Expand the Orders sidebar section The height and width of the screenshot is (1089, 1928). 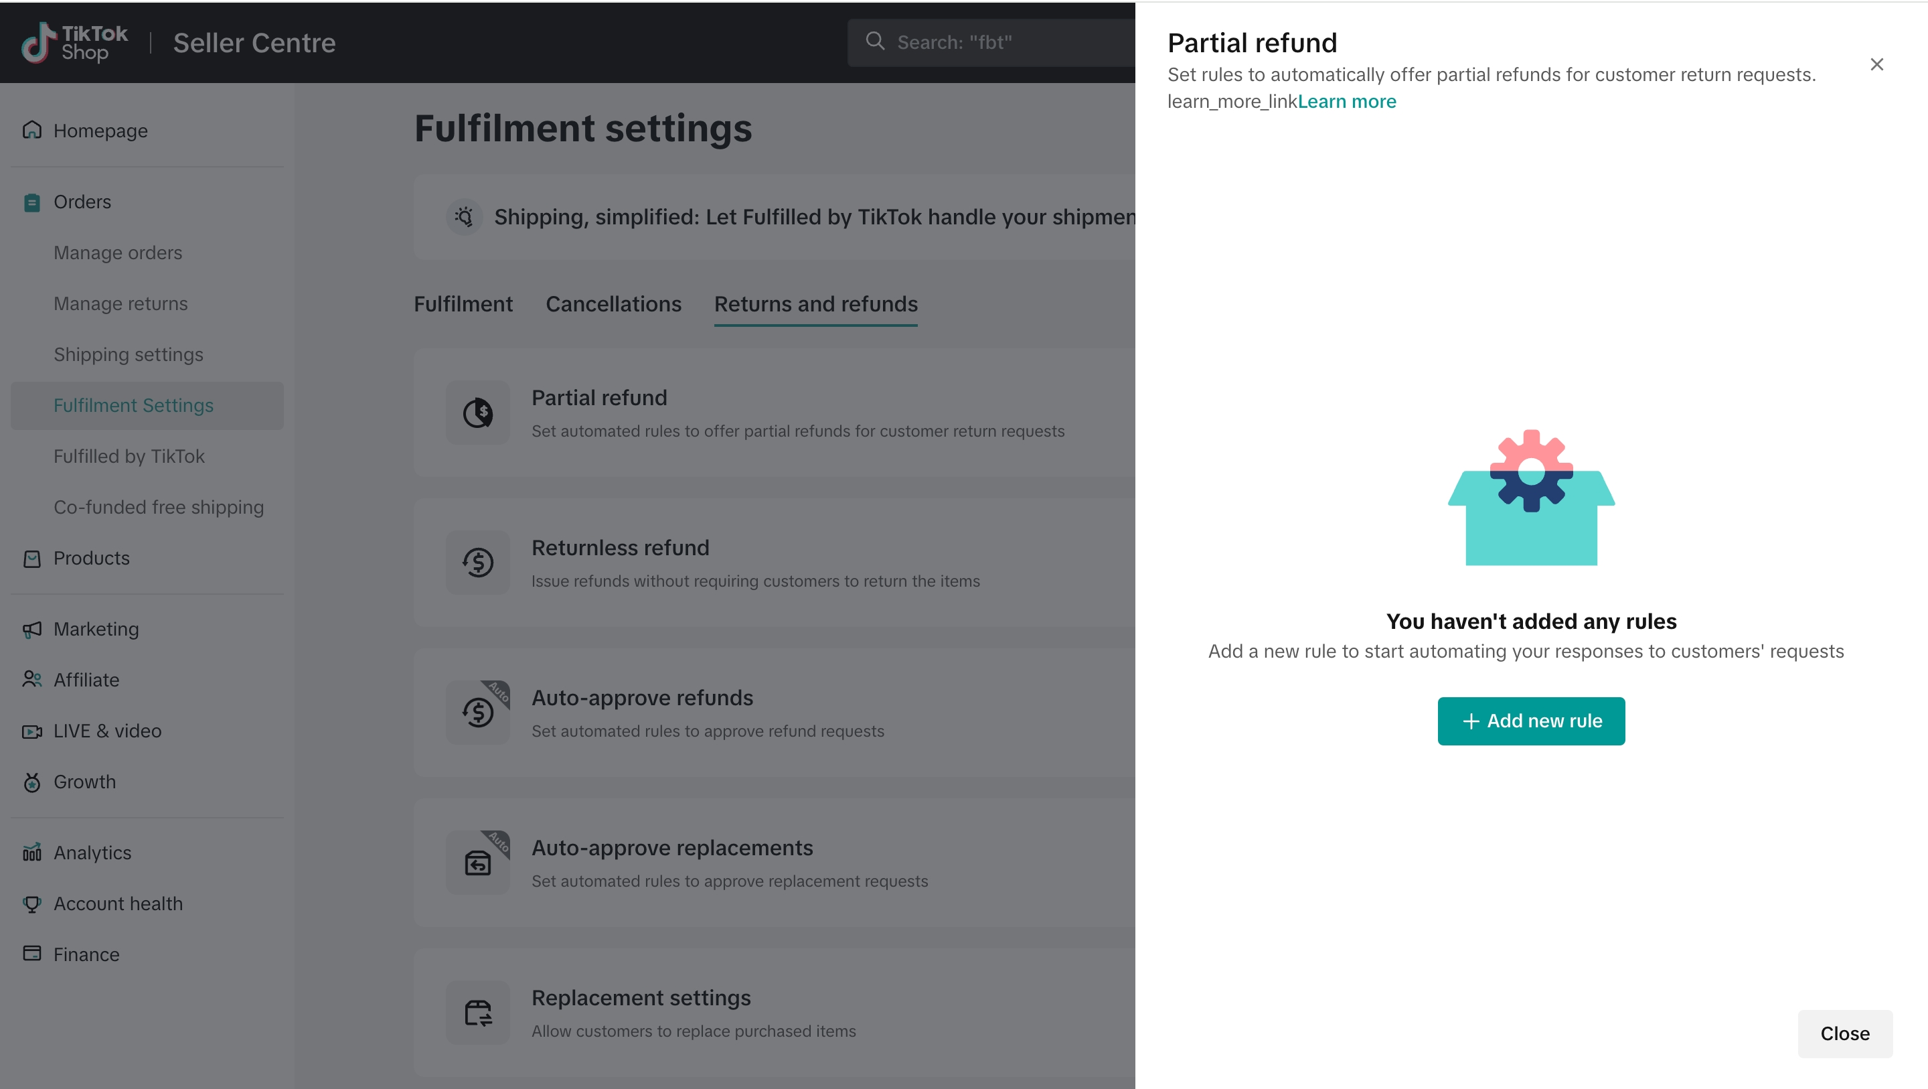[x=82, y=202]
